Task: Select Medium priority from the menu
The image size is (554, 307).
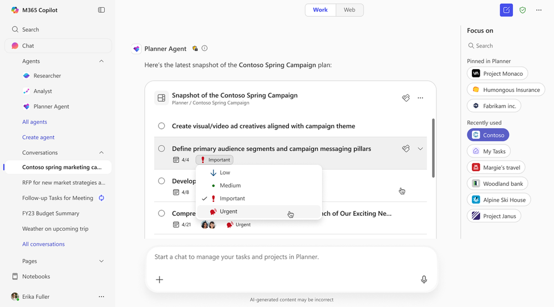Action: 259,185
